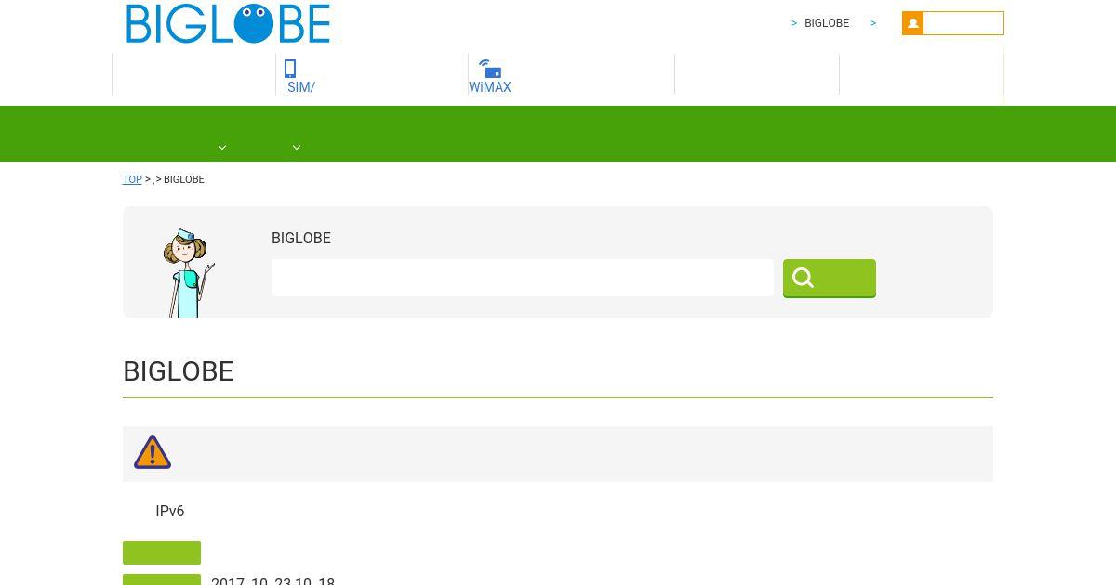This screenshot has height=585, width=1116.
Task: Select the IPv6 text line
Action: coord(170,512)
